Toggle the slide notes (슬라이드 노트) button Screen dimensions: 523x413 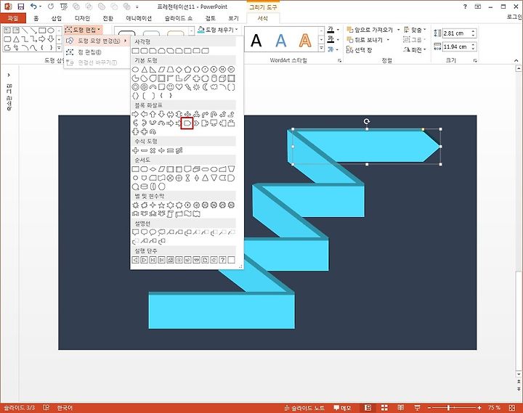click(304, 408)
